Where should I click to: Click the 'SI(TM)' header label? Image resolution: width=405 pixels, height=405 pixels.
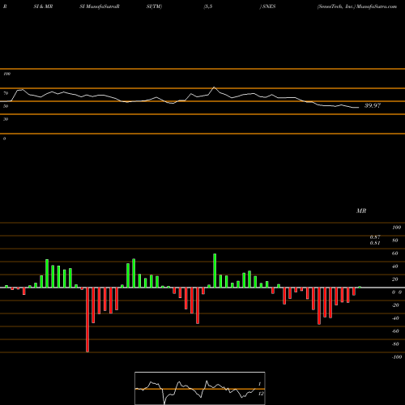154,6
